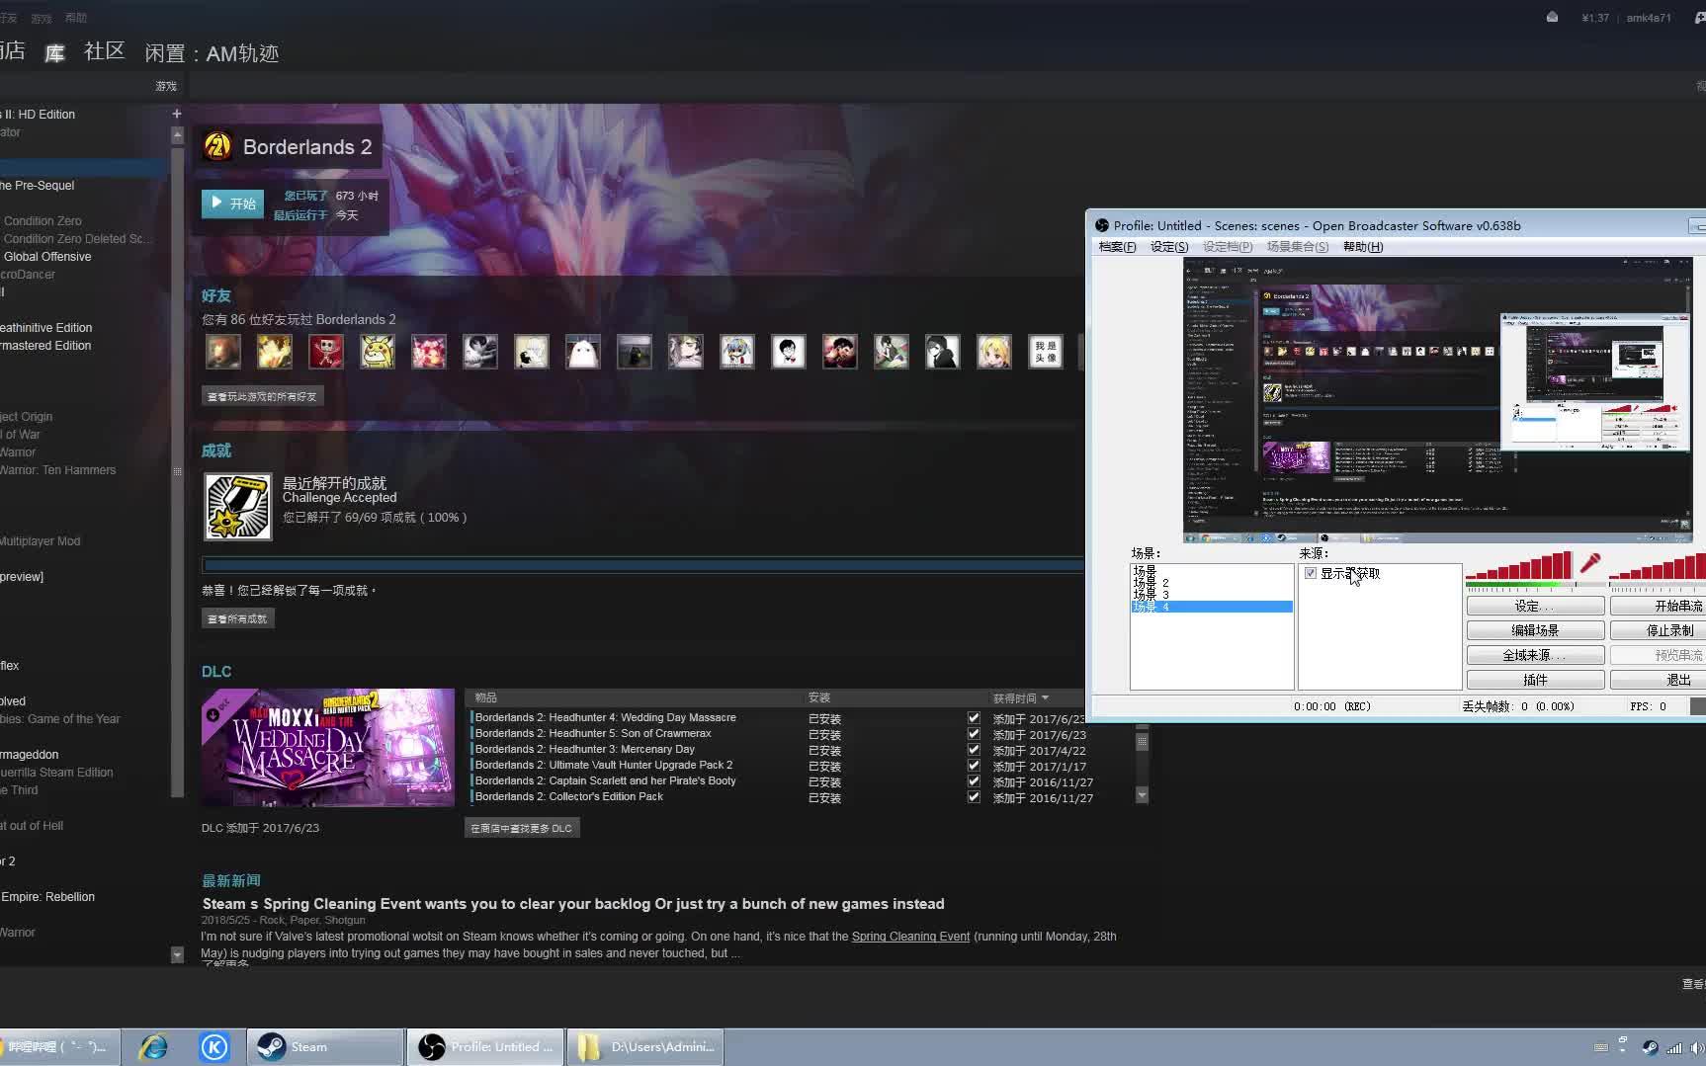Open the 档案(F) menu in OBS
Image resolution: width=1706 pixels, height=1066 pixels.
(x=1117, y=247)
